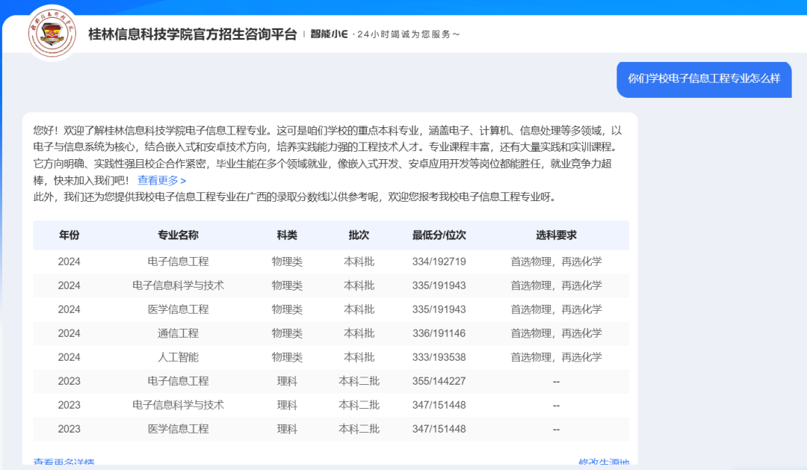Click the 科类 column header
Image resolution: width=807 pixels, height=470 pixels.
(287, 235)
